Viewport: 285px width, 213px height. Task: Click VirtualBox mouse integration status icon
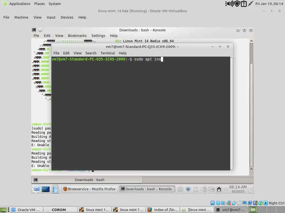(x=261, y=203)
